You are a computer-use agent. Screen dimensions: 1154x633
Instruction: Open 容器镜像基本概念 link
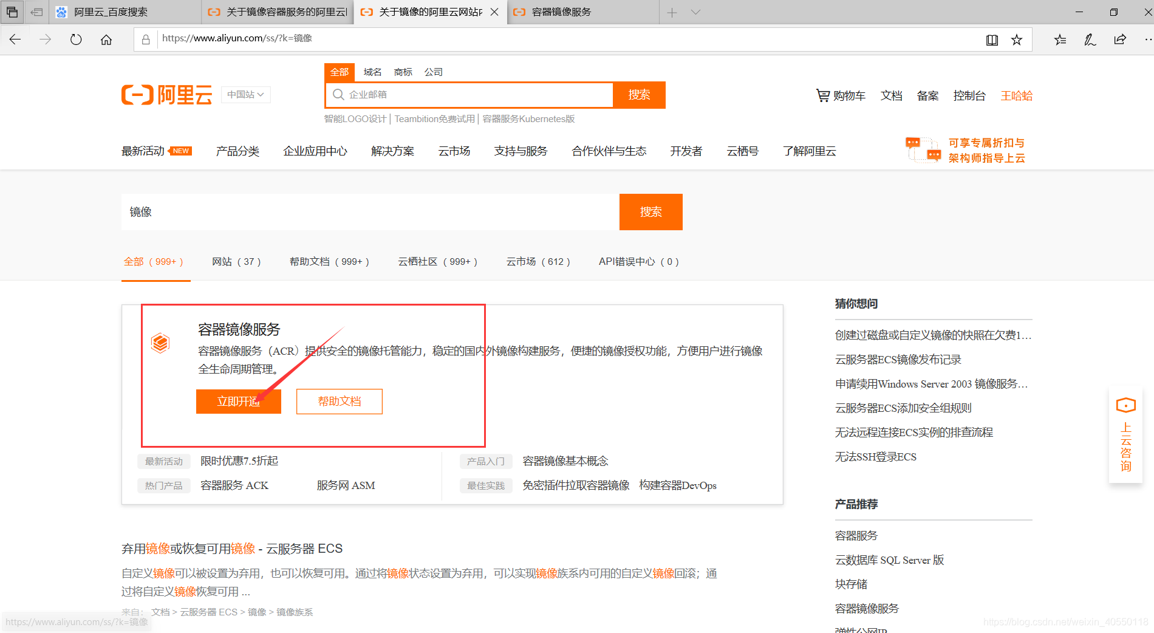click(565, 461)
